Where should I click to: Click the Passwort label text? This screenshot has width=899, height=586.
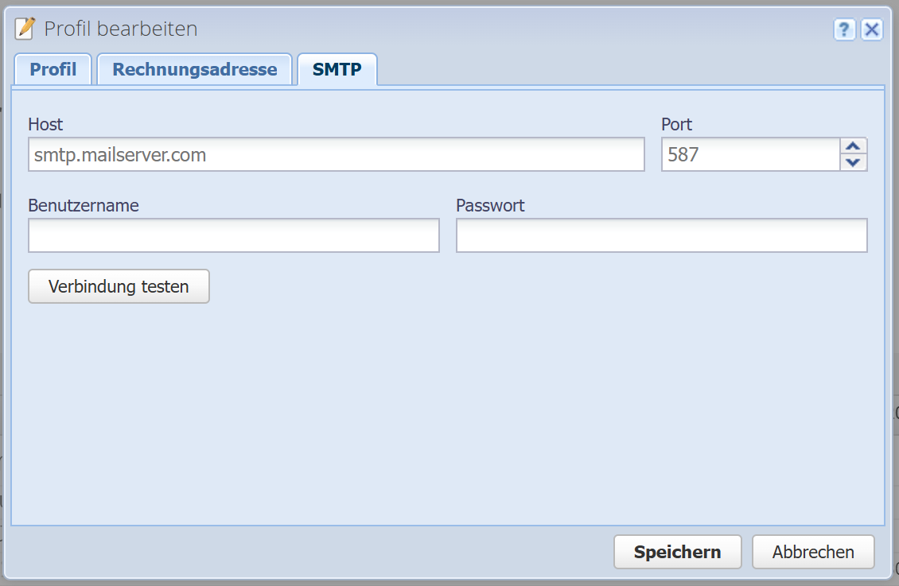pos(490,205)
